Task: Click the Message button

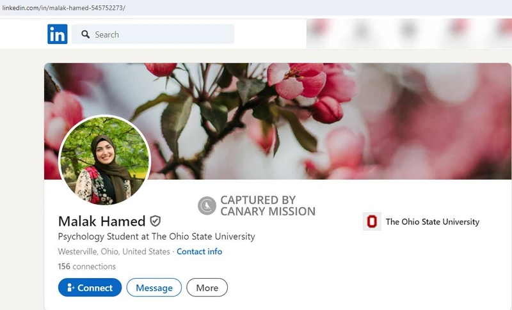Action: [x=154, y=288]
